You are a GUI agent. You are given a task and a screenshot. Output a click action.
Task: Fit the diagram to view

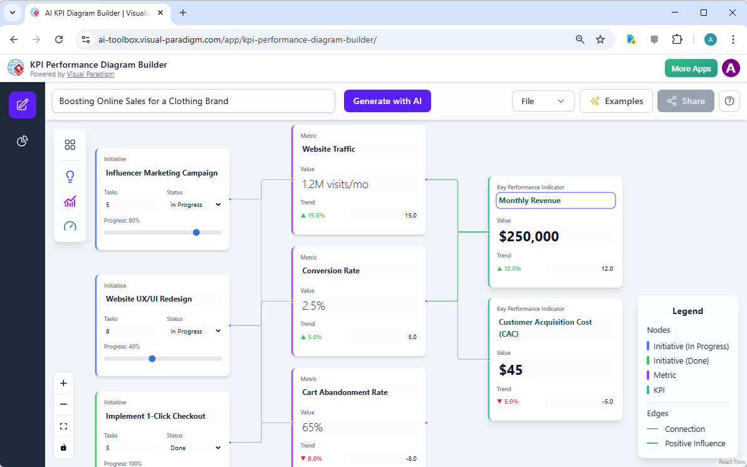pos(63,426)
